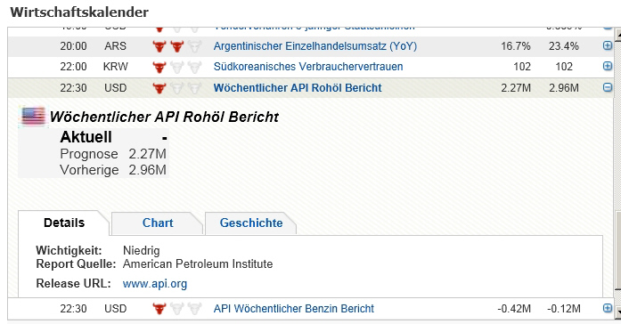Screen dimensions: 621x324
Task: Click 2.27M forecast in Rohöl row
Action: pyautogui.click(x=516, y=88)
